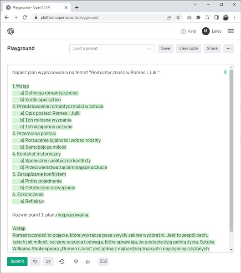The width and height of the screenshot is (241, 273).
Task: Open the history clock icon
Action: (x=62, y=262)
